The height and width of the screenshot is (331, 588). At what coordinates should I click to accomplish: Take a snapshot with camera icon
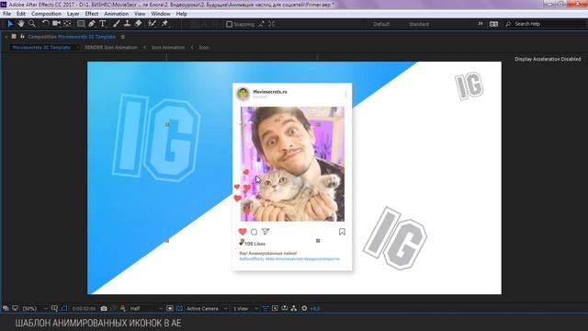[104, 309]
